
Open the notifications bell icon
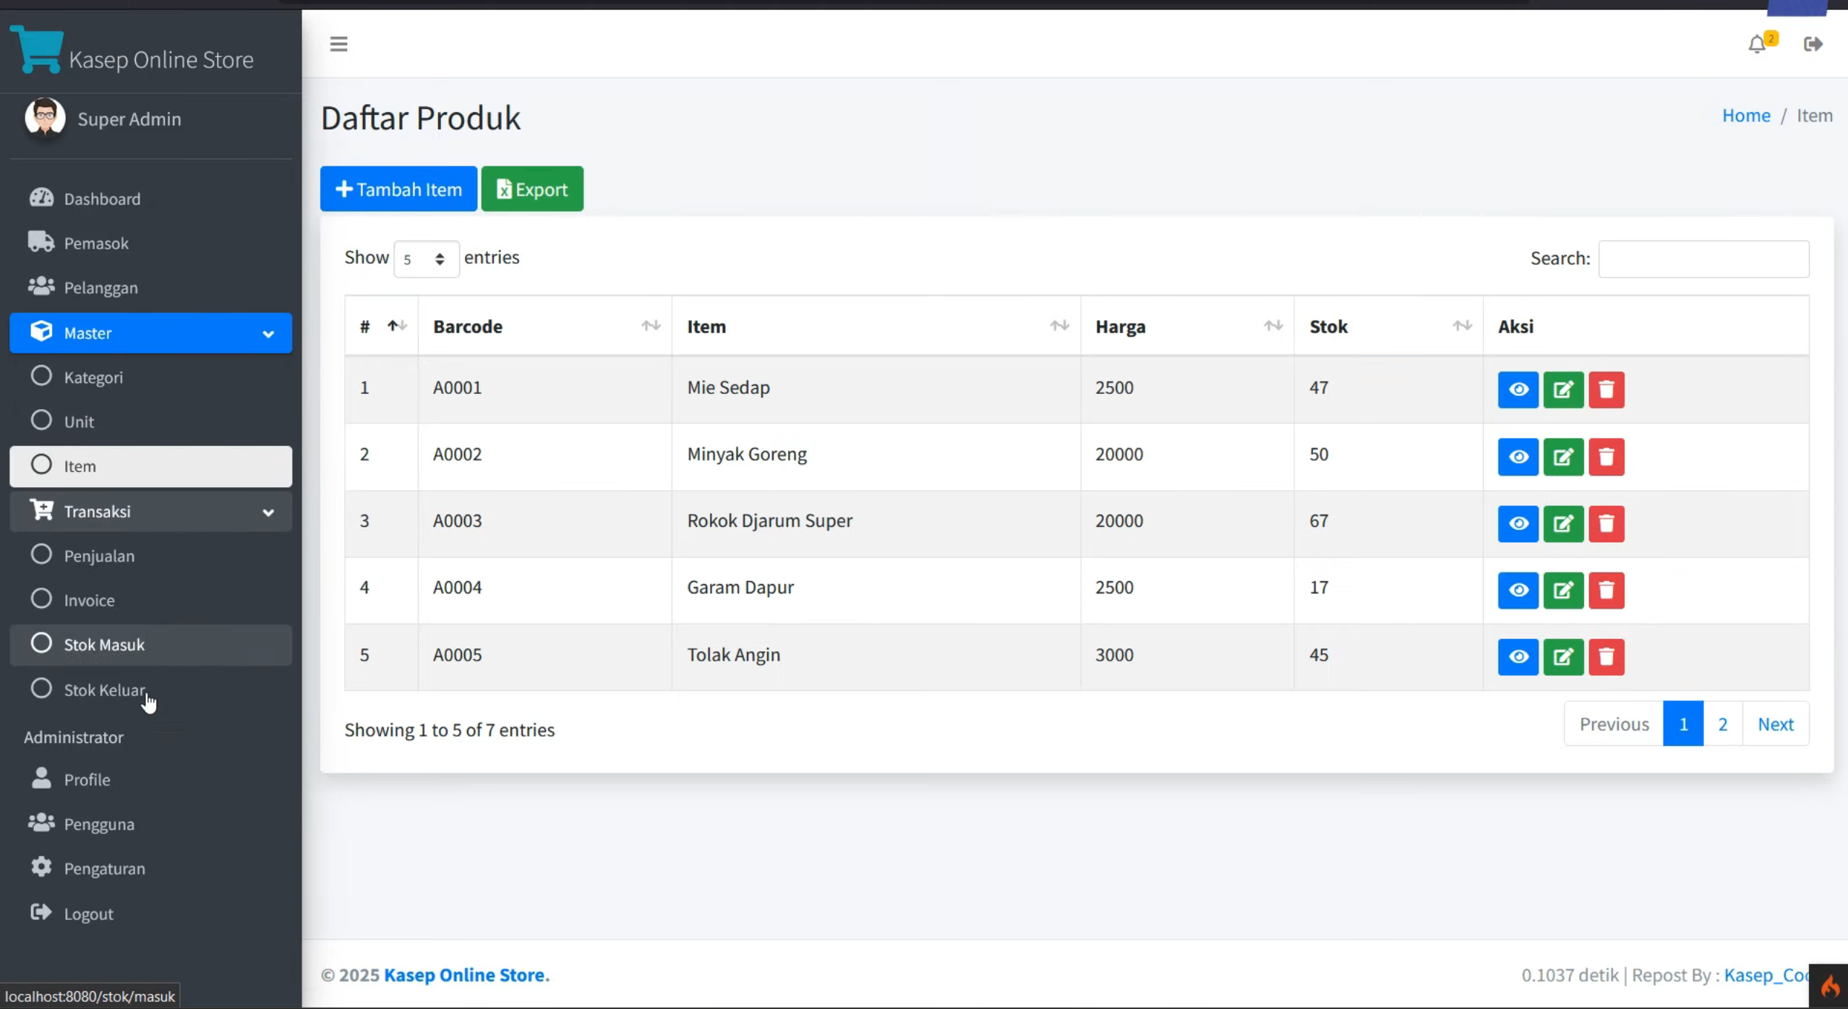tap(1758, 45)
